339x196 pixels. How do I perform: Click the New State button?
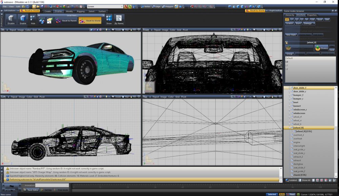[x=291, y=35]
